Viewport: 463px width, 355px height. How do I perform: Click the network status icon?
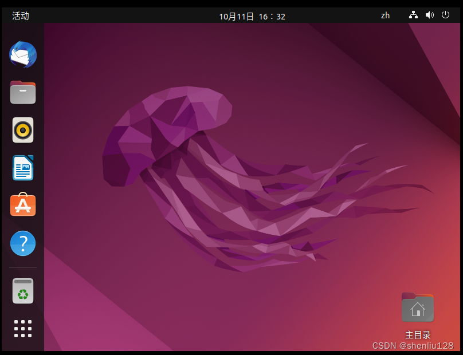pos(413,15)
